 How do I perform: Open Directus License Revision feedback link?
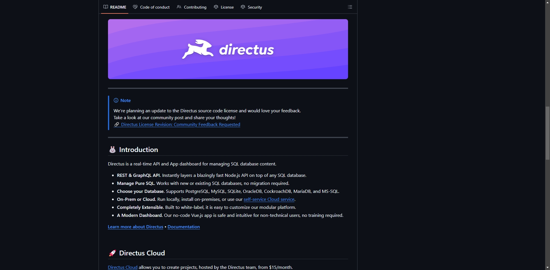177,125
